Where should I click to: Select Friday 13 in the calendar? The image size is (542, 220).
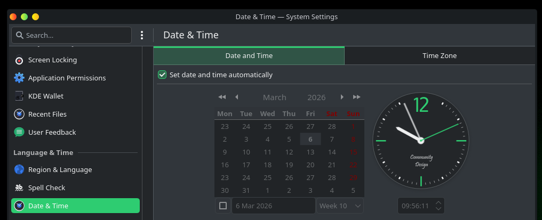(x=310, y=152)
